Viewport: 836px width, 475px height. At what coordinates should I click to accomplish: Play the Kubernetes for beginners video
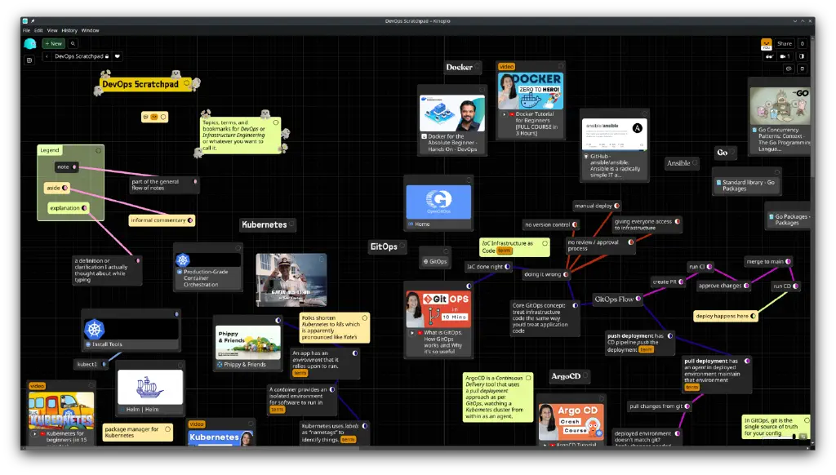[35, 433]
